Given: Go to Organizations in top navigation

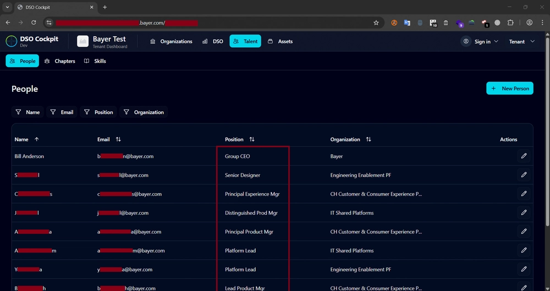Looking at the screenshot, I should tap(171, 41).
